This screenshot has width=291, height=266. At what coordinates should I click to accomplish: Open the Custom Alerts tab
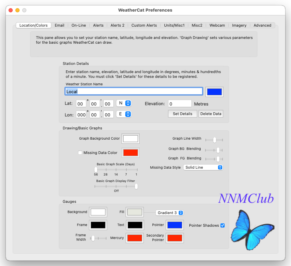(144, 25)
